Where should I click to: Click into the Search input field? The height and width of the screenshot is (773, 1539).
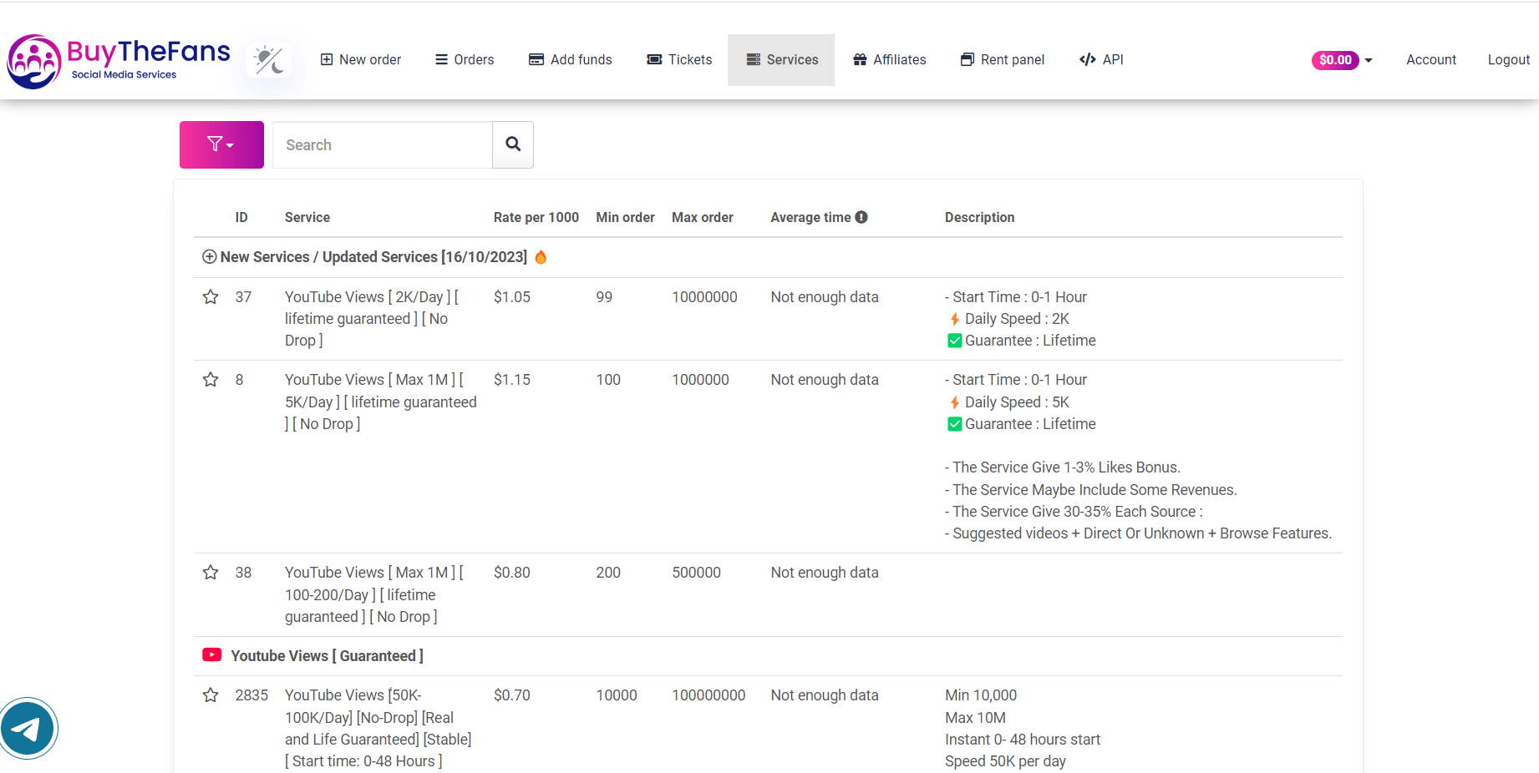pyautogui.click(x=383, y=145)
